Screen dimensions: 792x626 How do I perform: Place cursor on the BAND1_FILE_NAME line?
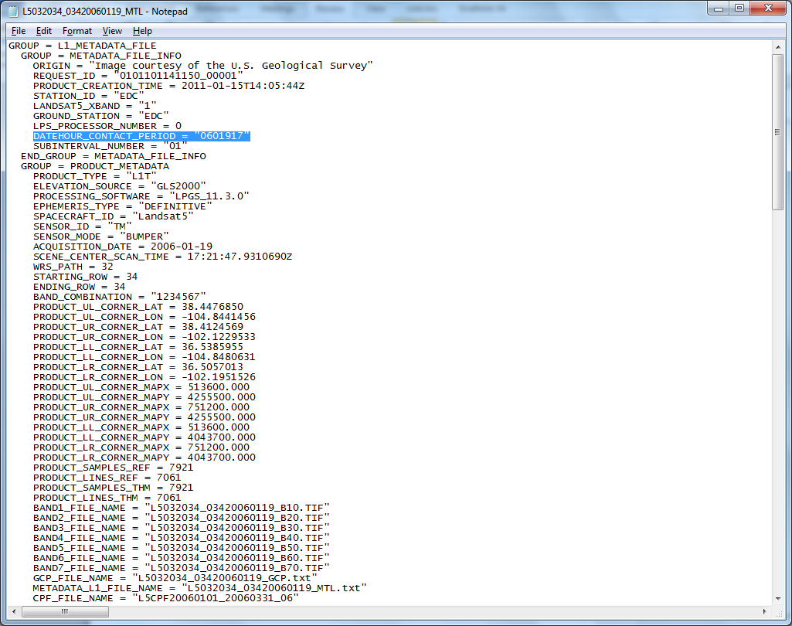pyautogui.click(x=181, y=508)
